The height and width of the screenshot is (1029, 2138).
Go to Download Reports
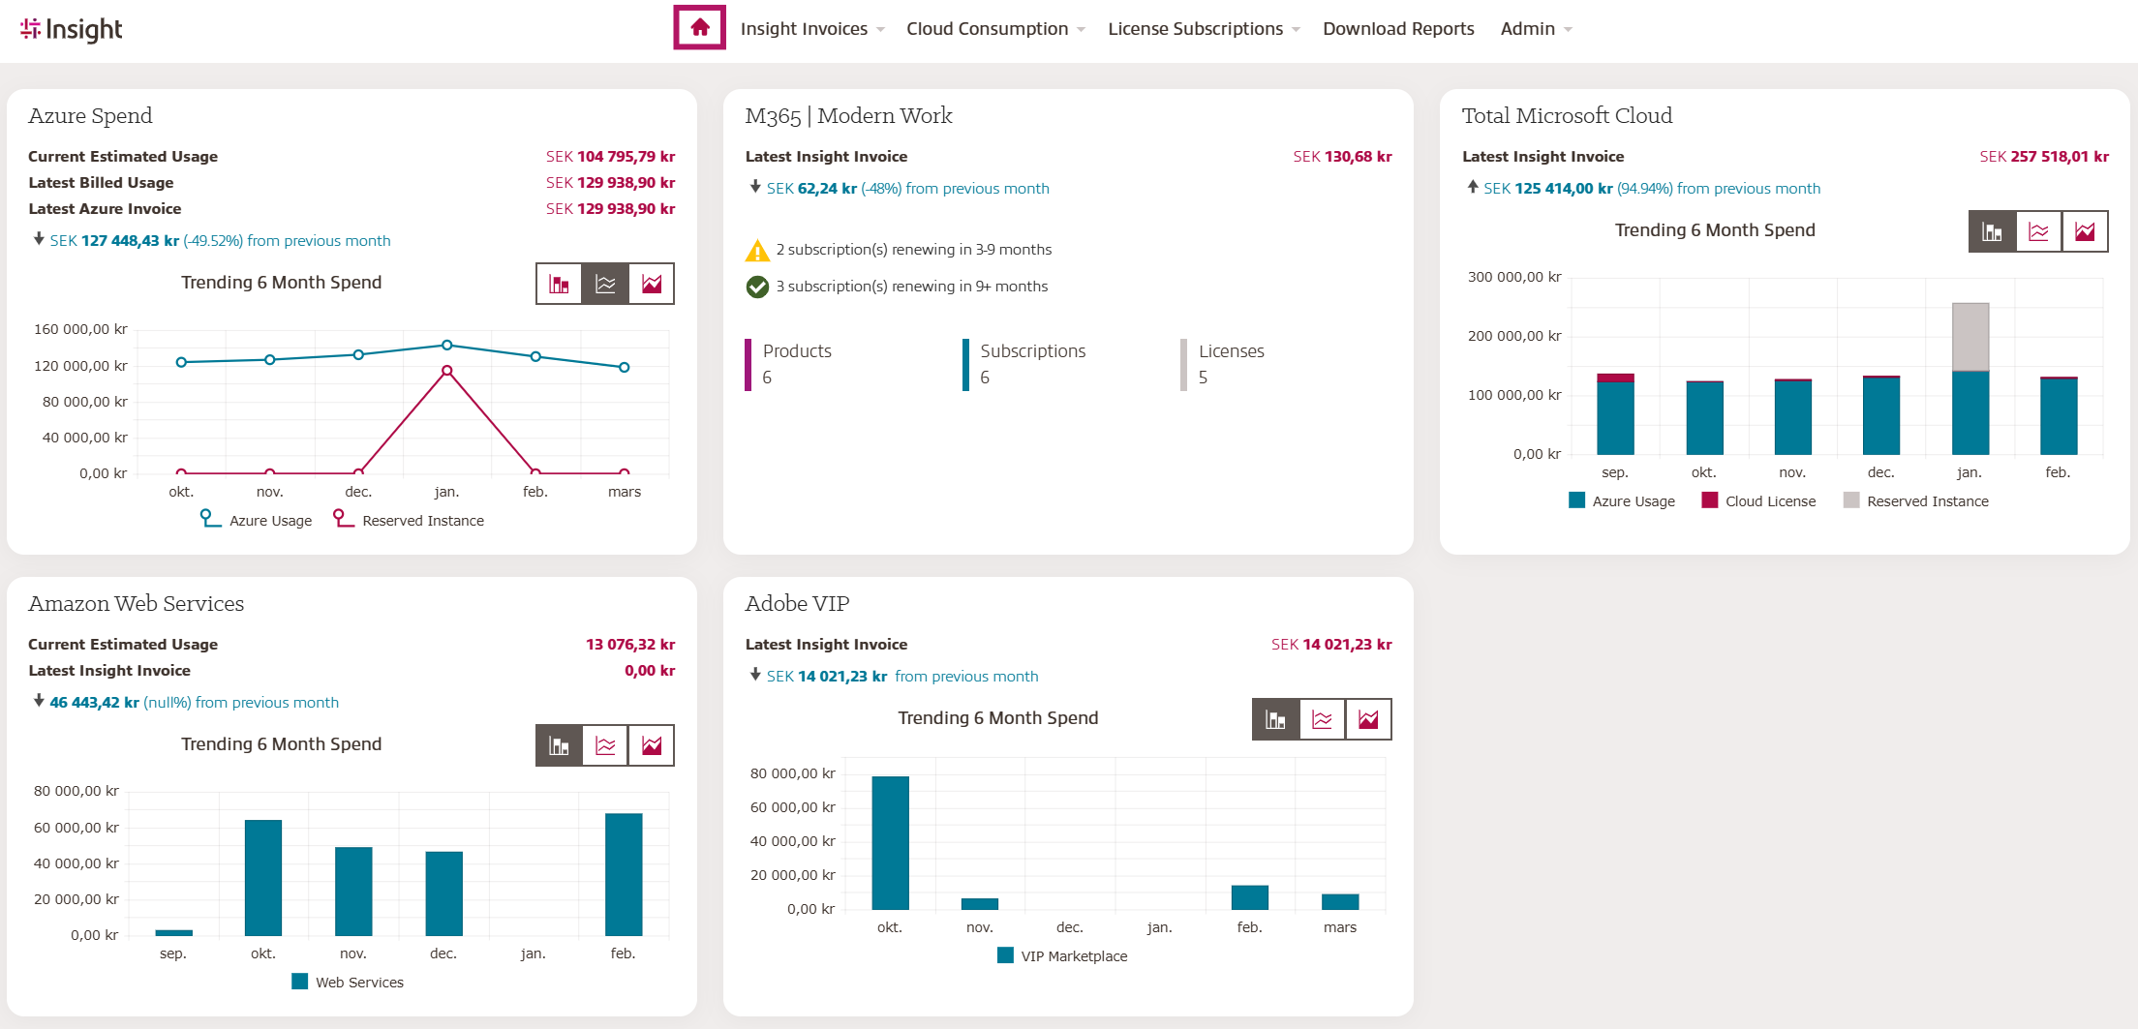click(x=1398, y=29)
